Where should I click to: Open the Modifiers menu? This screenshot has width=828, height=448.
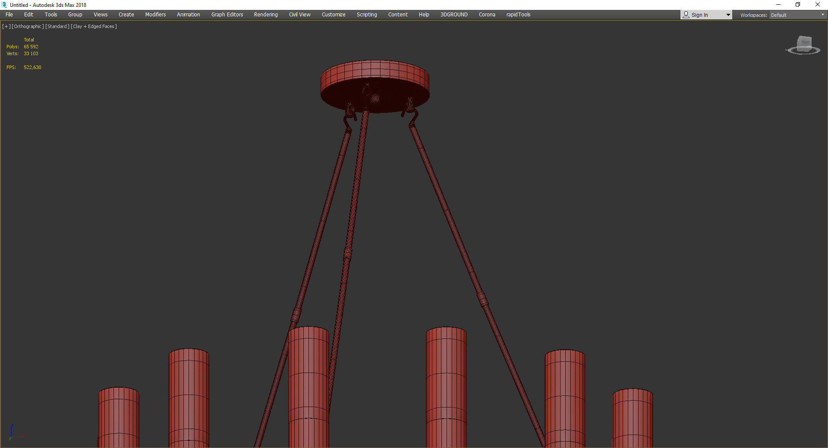[x=155, y=15]
